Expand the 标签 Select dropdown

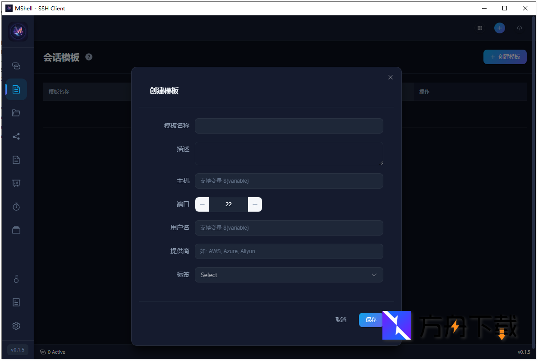[289, 275]
